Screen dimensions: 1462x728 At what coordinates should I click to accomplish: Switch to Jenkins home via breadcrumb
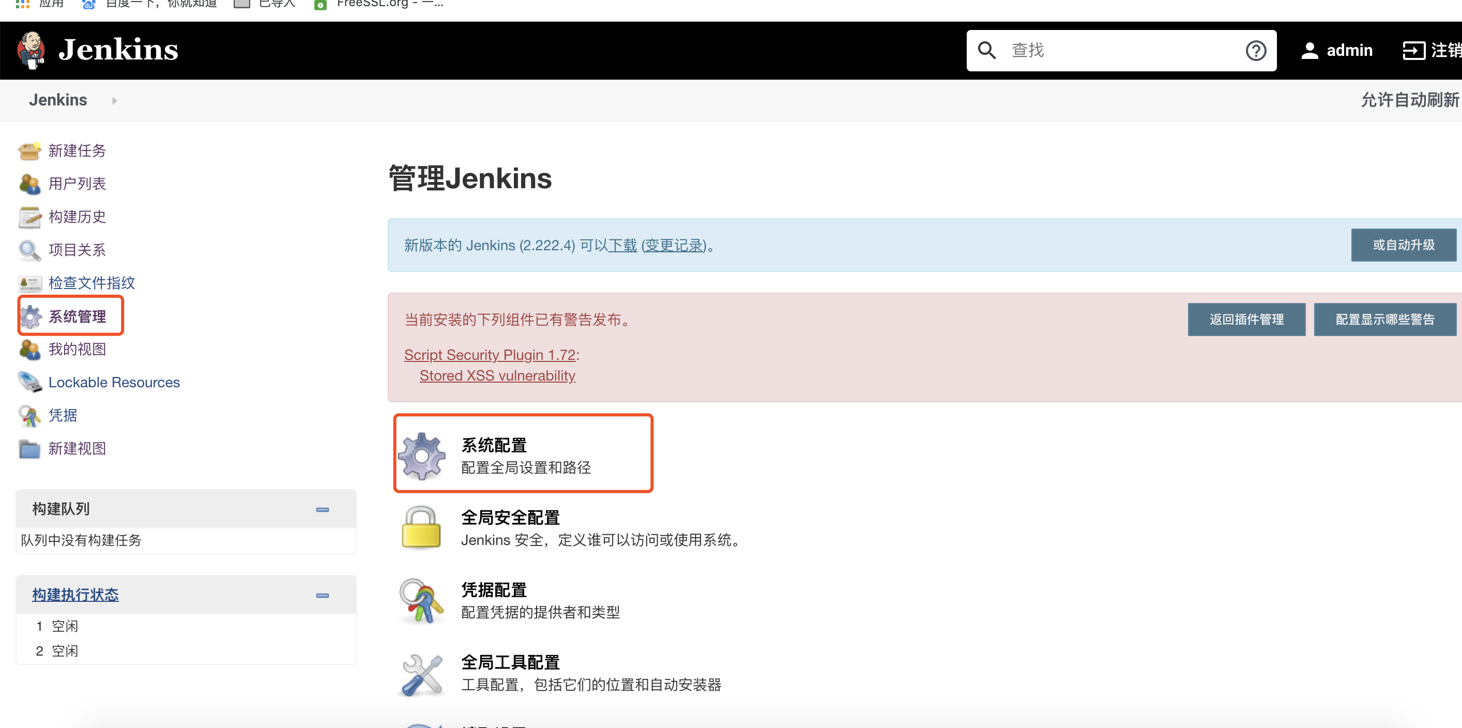click(58, 100)
